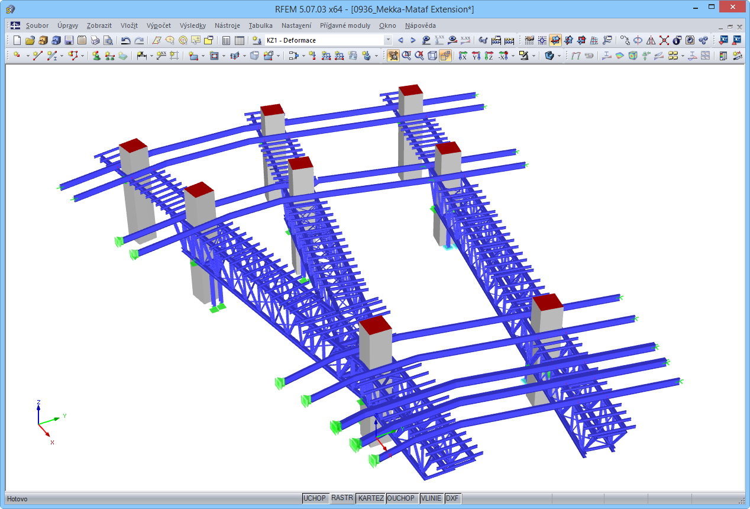Click the Hotovo status bar field
This screenshot has width=750, height=509.
[18, 498]
